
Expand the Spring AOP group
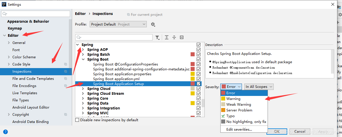(x=83, y=49)
